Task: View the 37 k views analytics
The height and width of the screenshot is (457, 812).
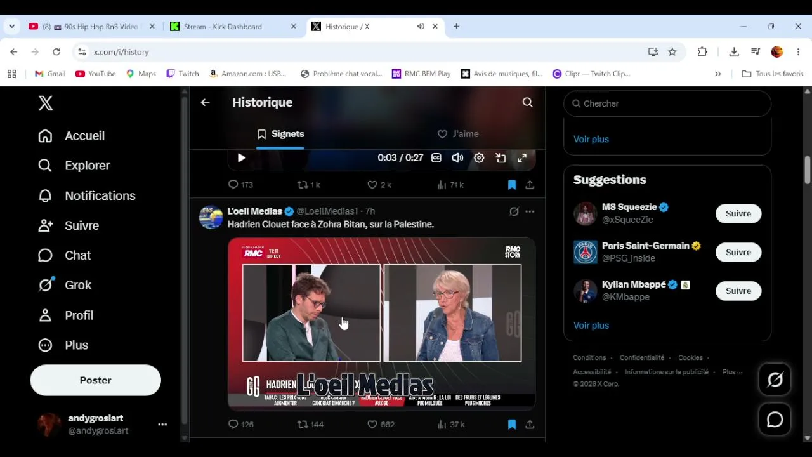Action: [450, 425]
